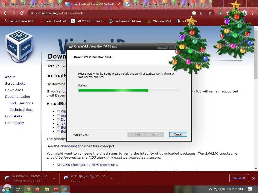Open the Documentation sidebar link
This screenshot has width=258, height=193.
click(17, 97)
